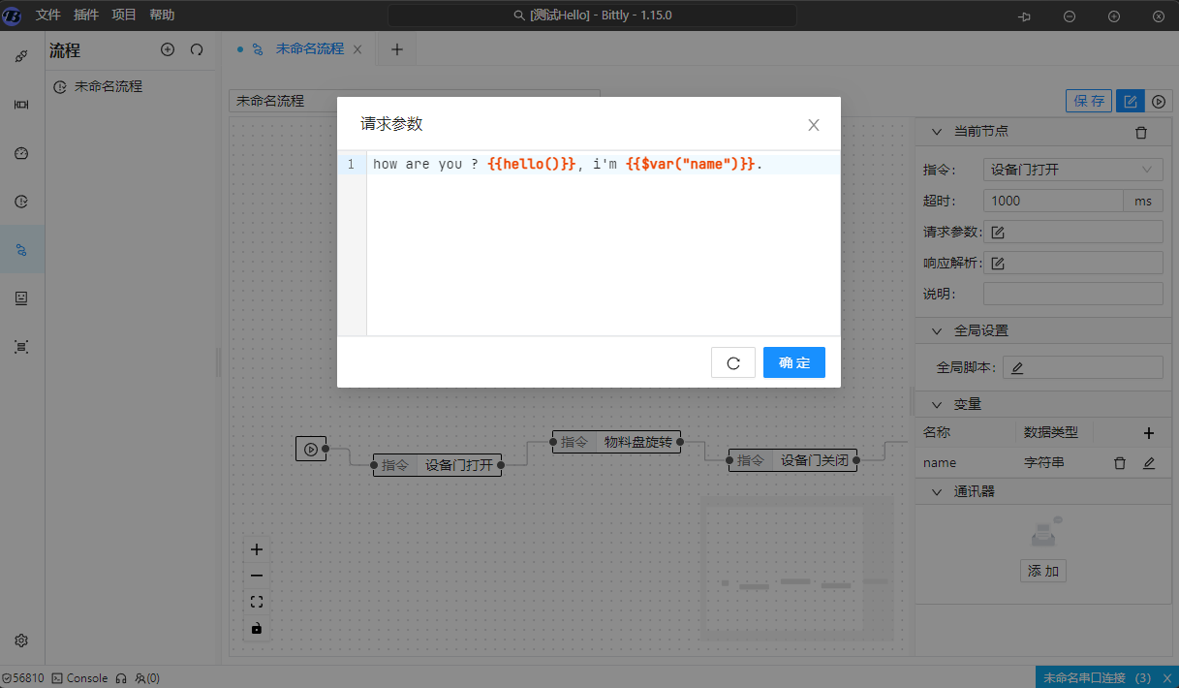
Task: Toggle edit mode blue button
Action: [x=1129, y=101]
